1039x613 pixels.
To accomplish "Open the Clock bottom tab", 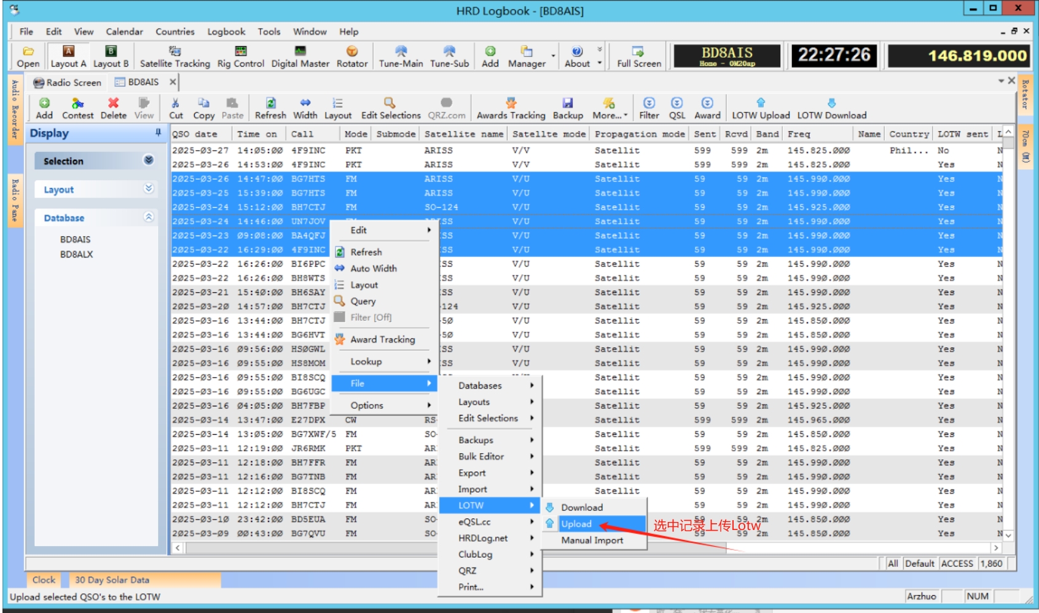I will [x=44, y=580].
